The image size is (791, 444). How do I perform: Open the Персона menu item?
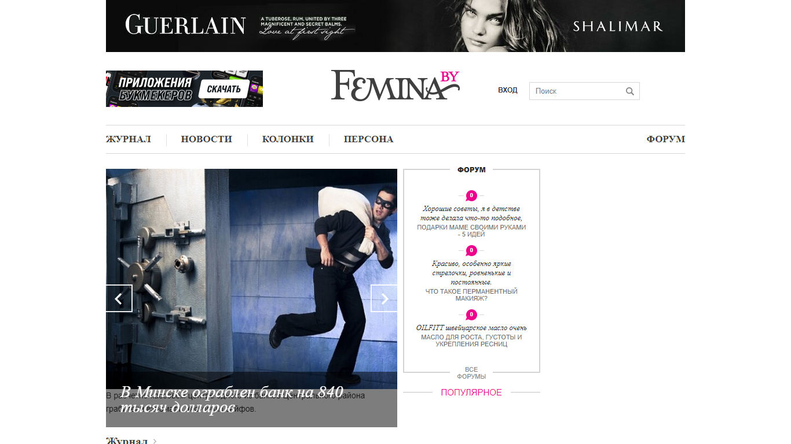[368, 139]
